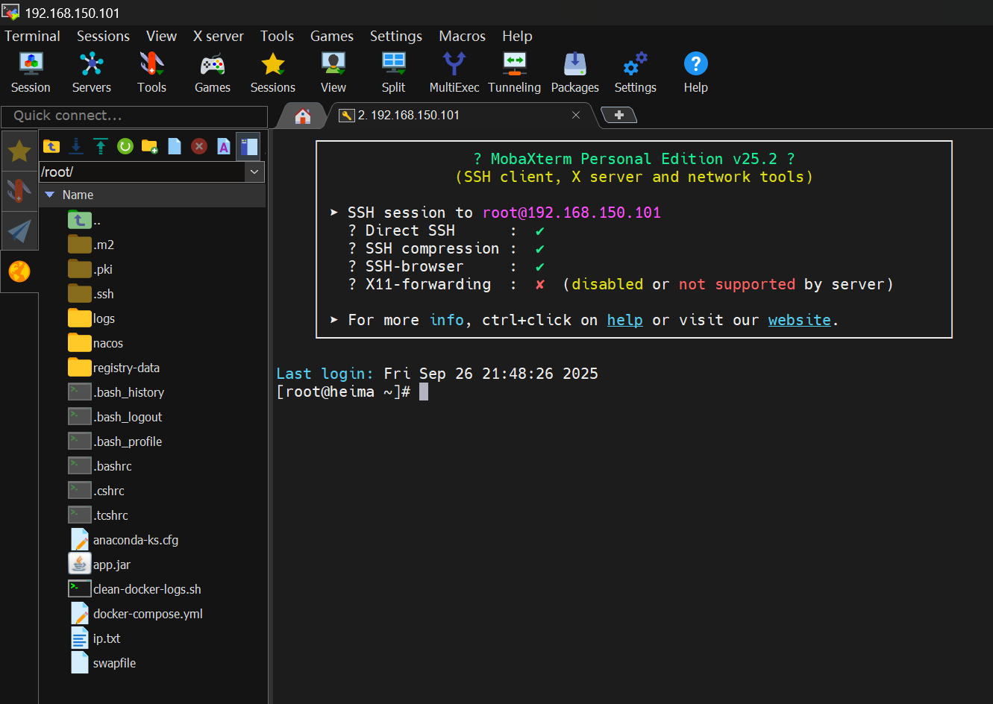
Task: Refresh the SFTP folder with green icon
Action: pos(125,146)
